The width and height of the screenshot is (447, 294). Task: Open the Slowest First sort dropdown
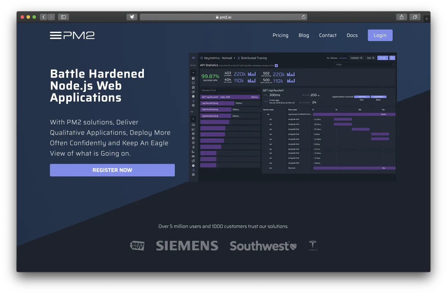[230, 90]
